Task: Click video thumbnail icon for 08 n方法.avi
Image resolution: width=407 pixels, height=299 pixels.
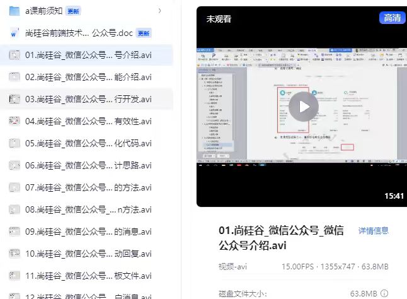Action: point(14,209)
